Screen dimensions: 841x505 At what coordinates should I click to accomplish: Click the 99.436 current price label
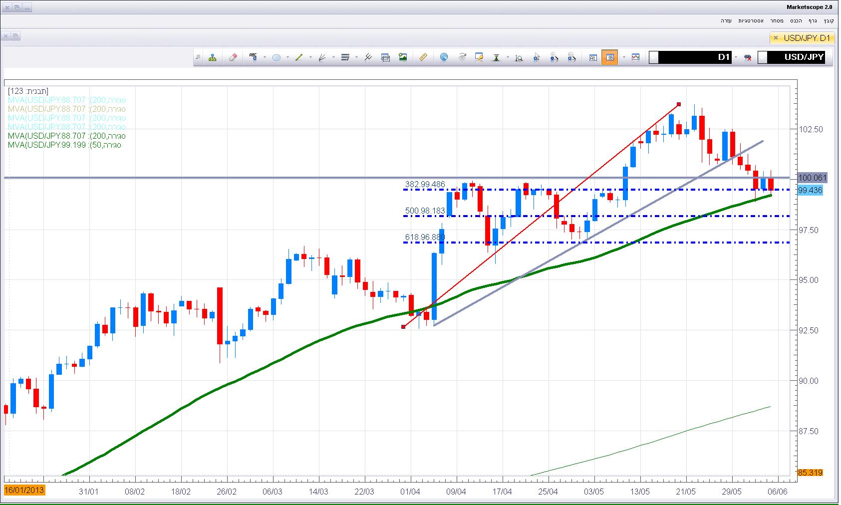pyautogui.click(x=810, y=190)
